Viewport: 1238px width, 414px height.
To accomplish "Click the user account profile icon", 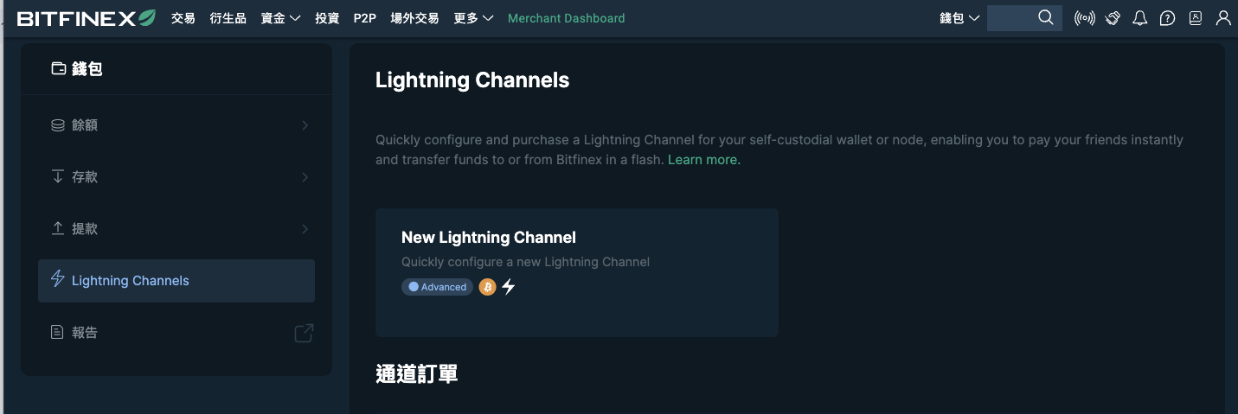I will click(1223, 18).
